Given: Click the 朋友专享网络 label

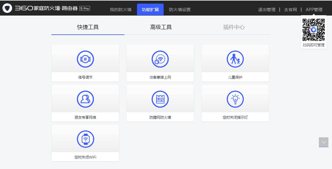Looking at the screenshot, I should 85,117.
